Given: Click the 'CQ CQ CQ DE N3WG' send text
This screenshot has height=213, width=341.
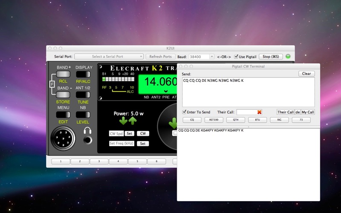Looking at the screenshot, I should tap(214, 81).
